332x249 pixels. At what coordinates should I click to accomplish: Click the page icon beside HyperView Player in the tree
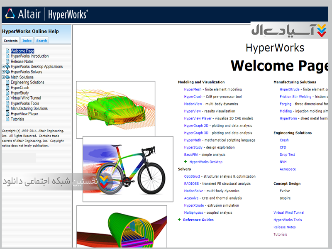(7, 114)
